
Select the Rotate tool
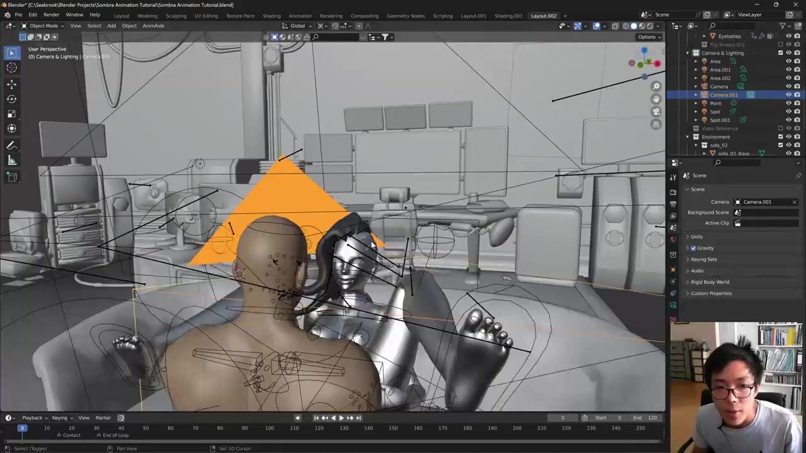click(11, 99)
